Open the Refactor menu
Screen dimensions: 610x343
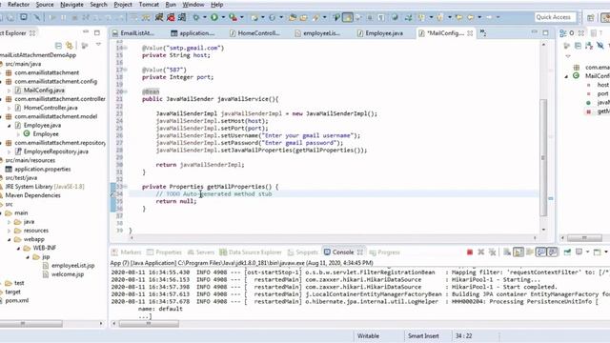tap(18, 5)
